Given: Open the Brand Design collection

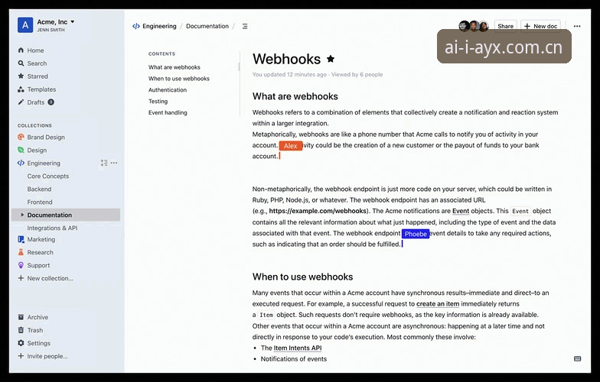Looking at the screenshot, I should click(x=46, y=138).
